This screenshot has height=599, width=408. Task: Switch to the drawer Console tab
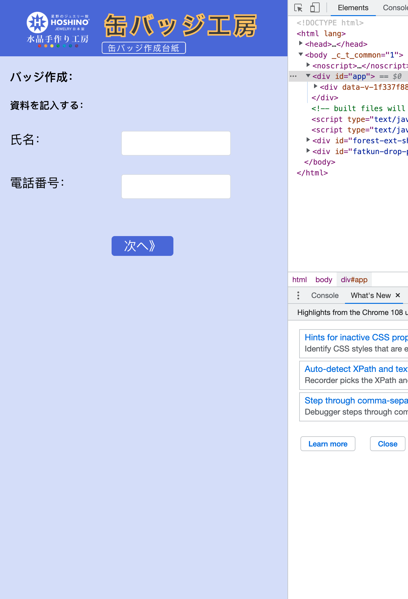click(x=325, y=295)
